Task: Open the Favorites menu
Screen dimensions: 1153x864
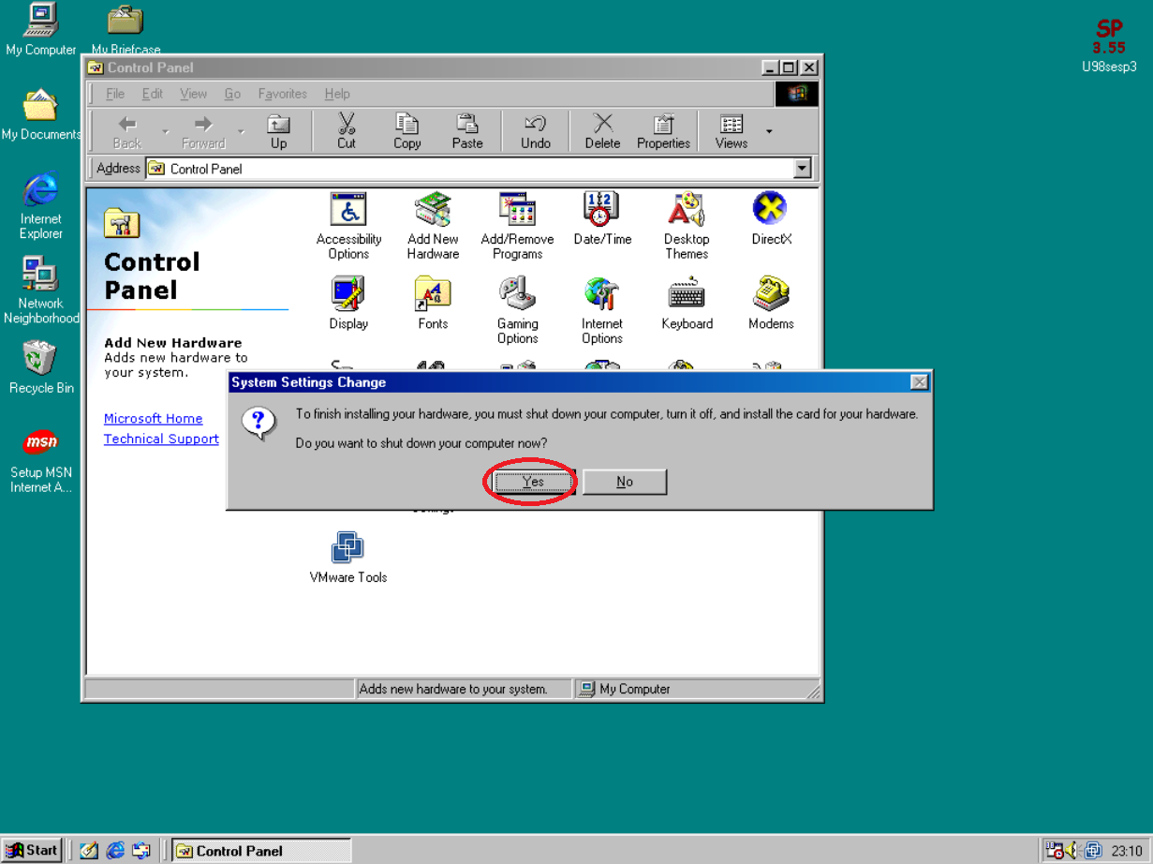Action: [282, 94]
